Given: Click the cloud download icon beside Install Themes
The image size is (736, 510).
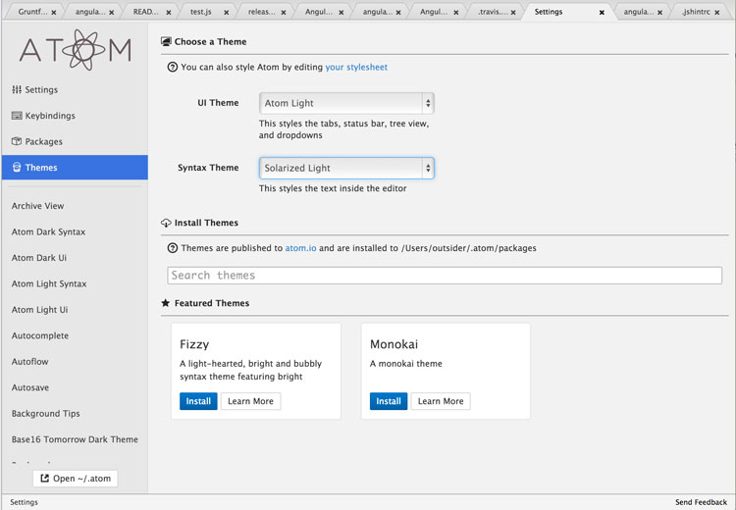Looking at the screenshot, I should pyautogui.click(x=166, y=223).
